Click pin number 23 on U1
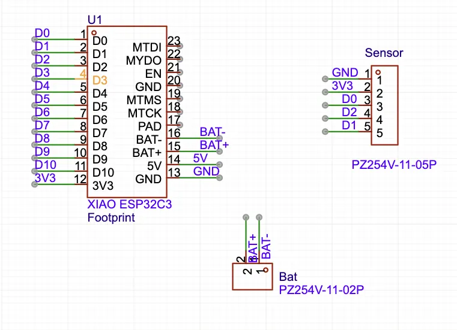Image resolution: width=457 pixels, height=330 pixels. point(174,41)
